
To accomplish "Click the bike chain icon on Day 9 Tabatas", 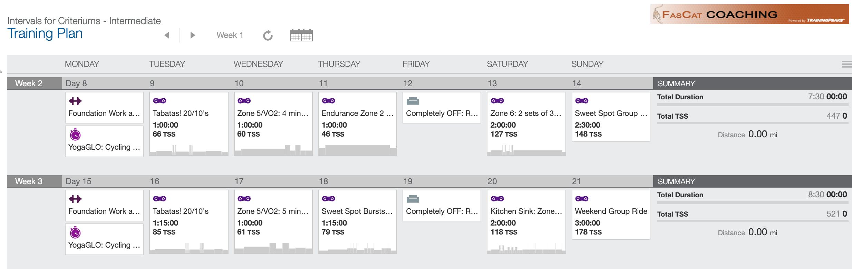I will click(160, 101).
